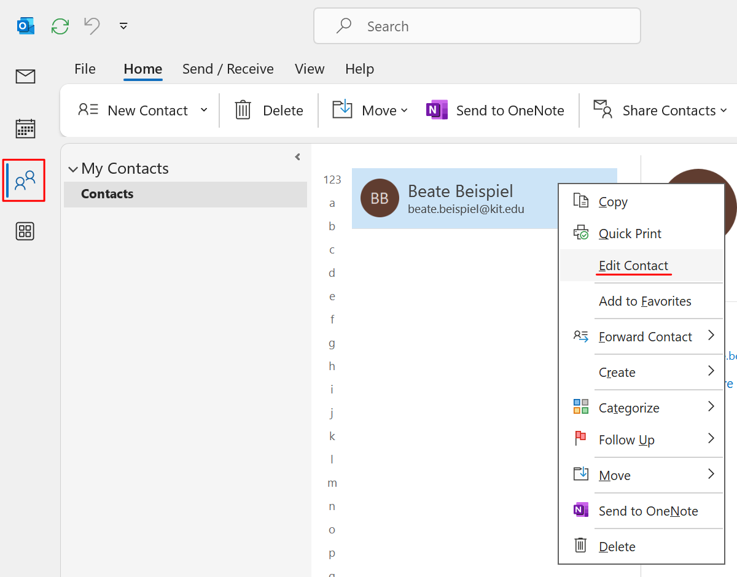
Task: Open the Move submenu in context menu
Action: 641,475
